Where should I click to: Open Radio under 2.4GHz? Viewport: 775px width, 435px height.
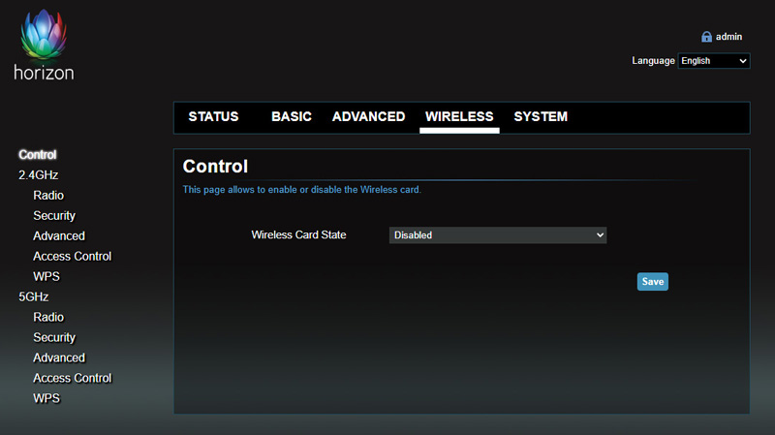[x=48, y=196]
